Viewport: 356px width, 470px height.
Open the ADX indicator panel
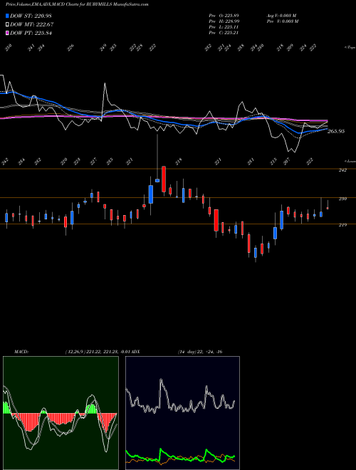tap(182, 413)
